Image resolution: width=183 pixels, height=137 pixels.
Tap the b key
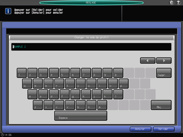81,105
